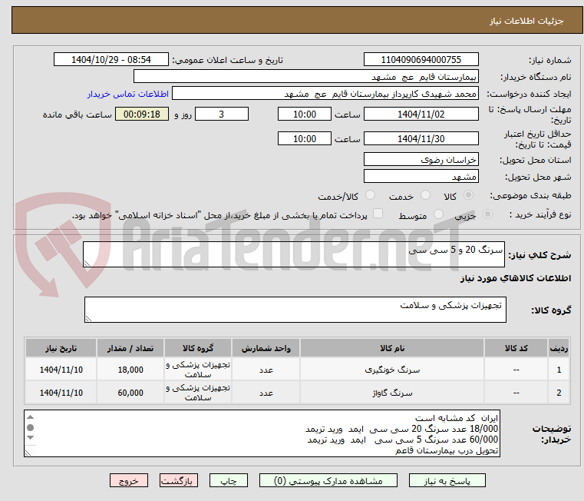The height and width of the screenshot is (501, 584).
Task: Click the کد کالا column header
Action: (516, 348)
